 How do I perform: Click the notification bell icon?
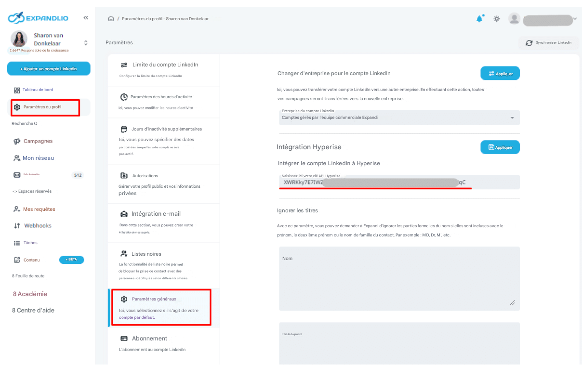click(479, 19)
